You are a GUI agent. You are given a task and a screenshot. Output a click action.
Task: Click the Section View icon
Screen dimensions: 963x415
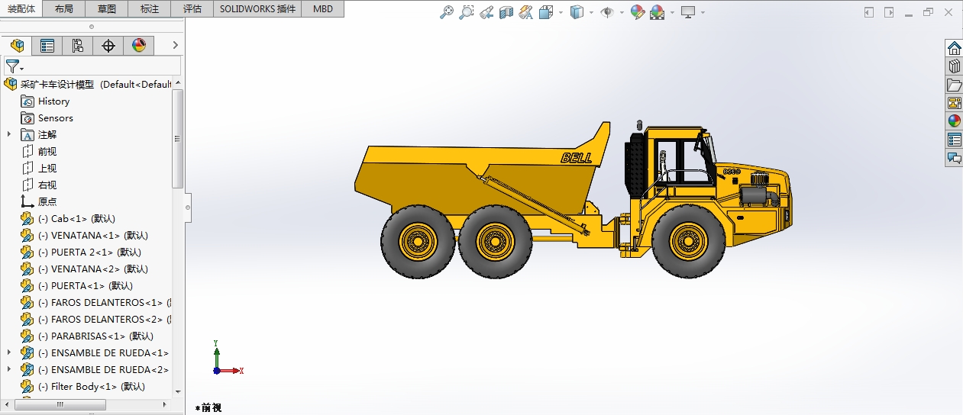click(x=506, y=12)
